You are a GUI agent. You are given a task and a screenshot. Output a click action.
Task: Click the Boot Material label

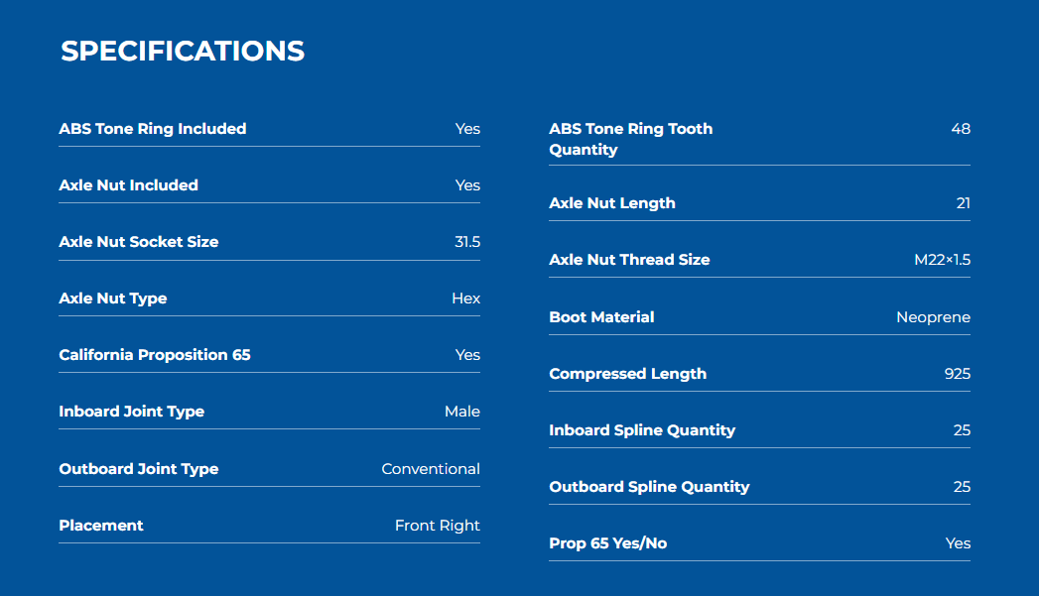pos(601,317)
